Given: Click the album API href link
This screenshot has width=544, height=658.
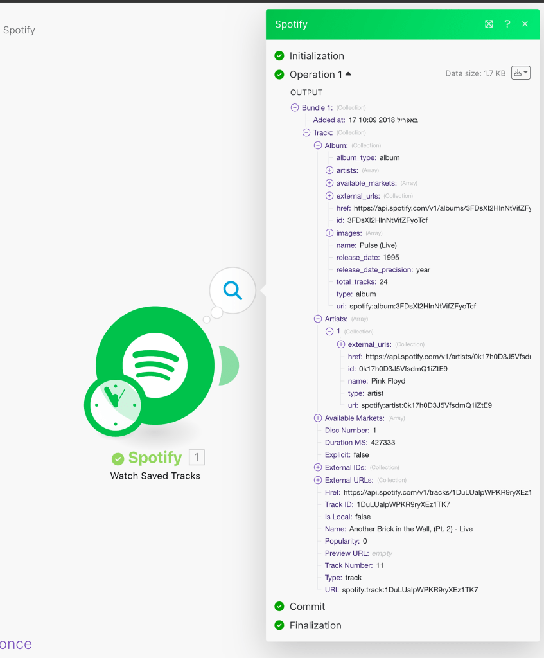Looking at the screenshot, I should pos(443,208).
